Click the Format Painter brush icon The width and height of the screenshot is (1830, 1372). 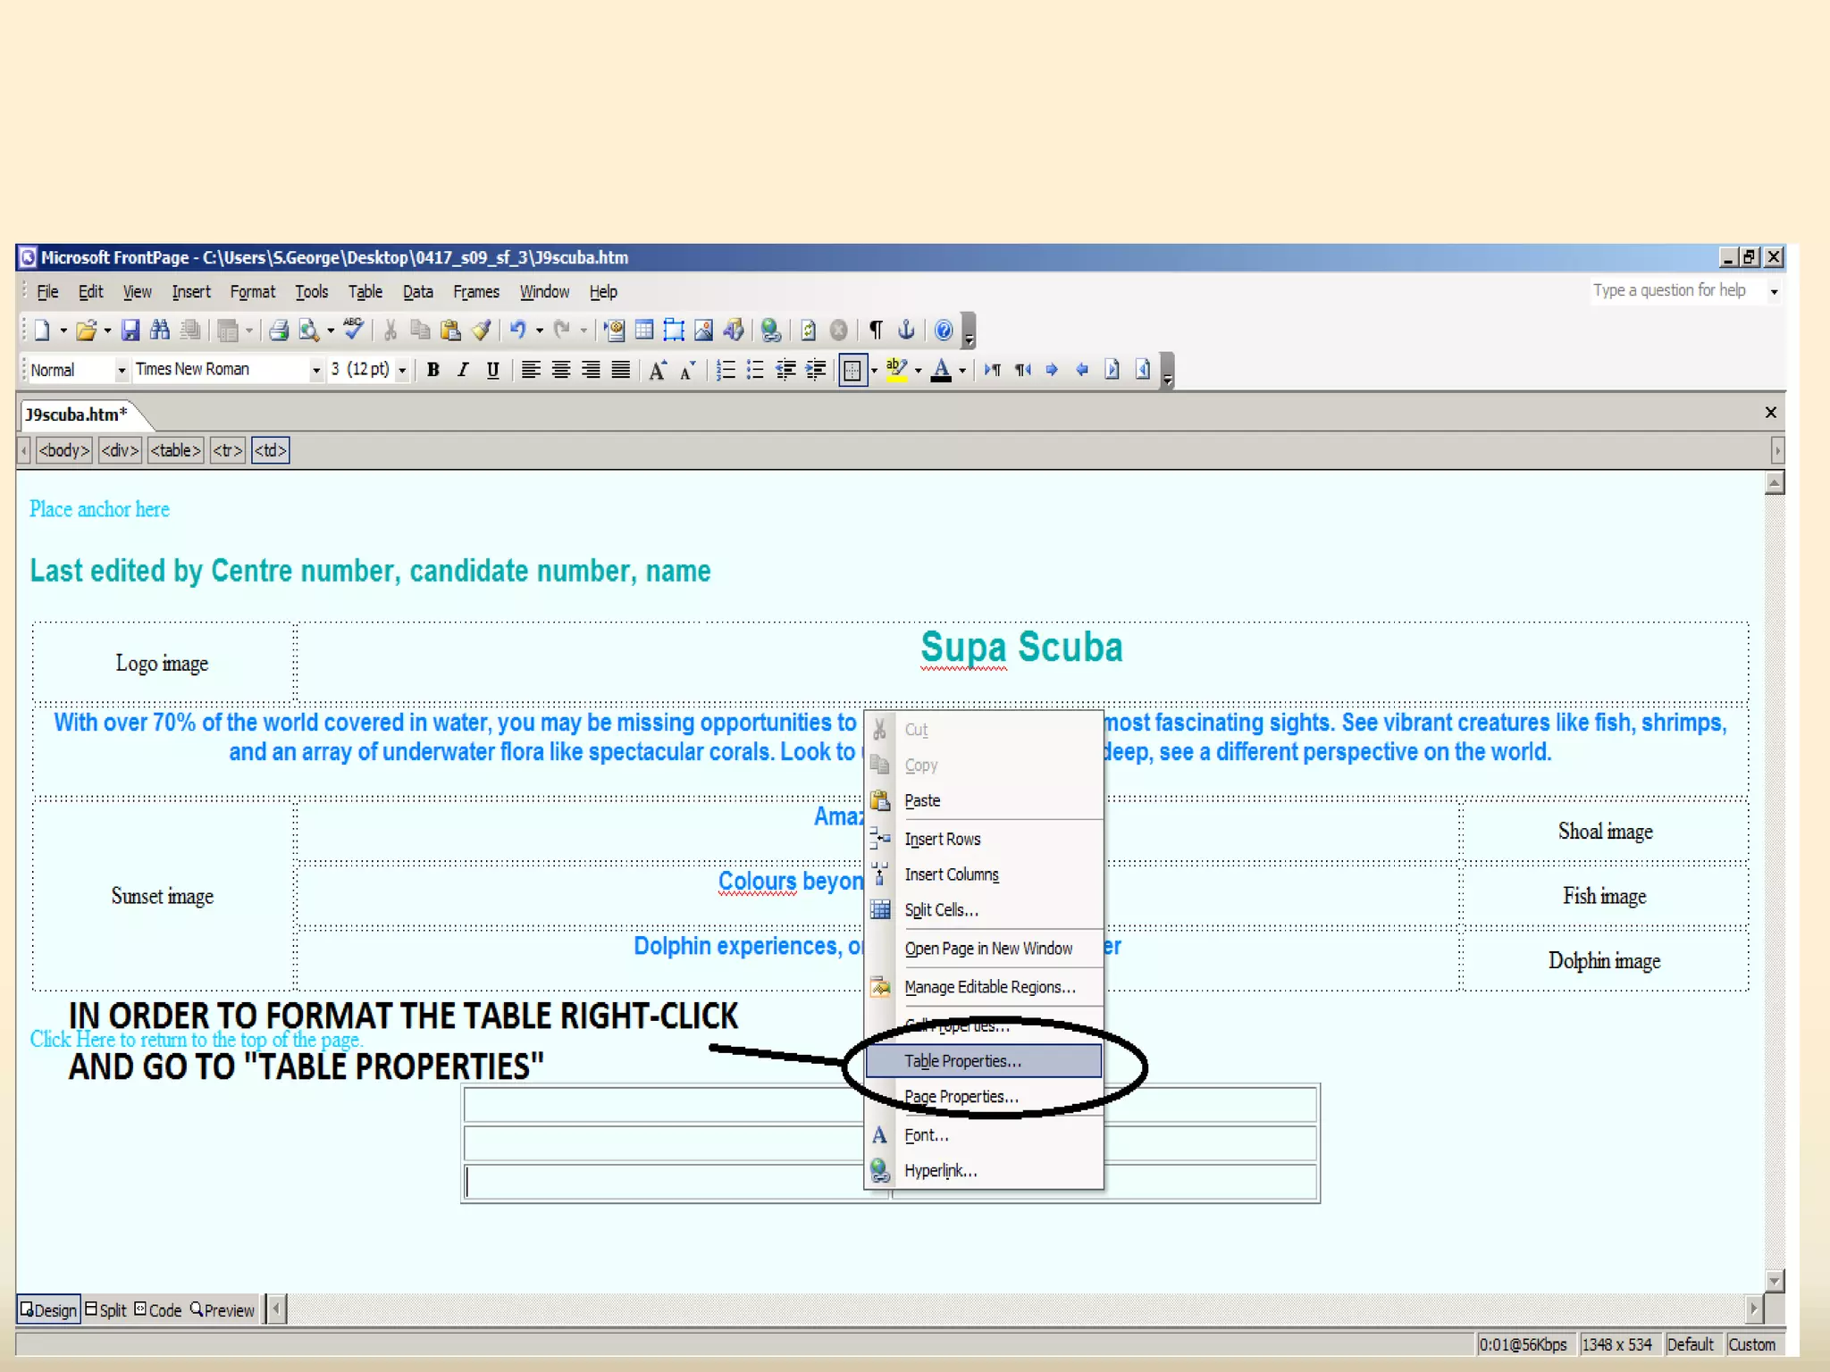(x=482, y=330)
